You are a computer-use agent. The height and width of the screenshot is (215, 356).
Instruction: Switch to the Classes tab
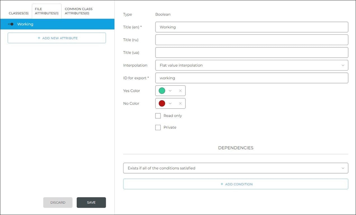coord(19,13)
